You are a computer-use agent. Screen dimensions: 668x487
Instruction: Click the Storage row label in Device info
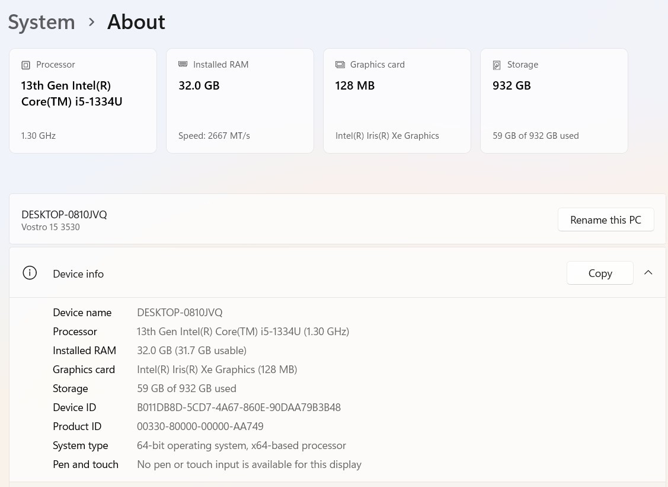coord(71,389)
